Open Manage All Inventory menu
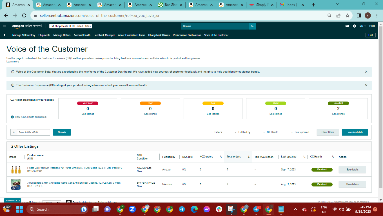The image size is (383, 216). coord(24,35)
